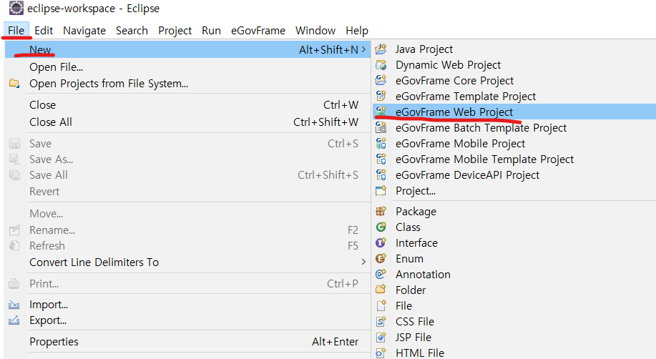
Task: Click the Package icon
Action: pyautogui.click(x=381, y=211)
